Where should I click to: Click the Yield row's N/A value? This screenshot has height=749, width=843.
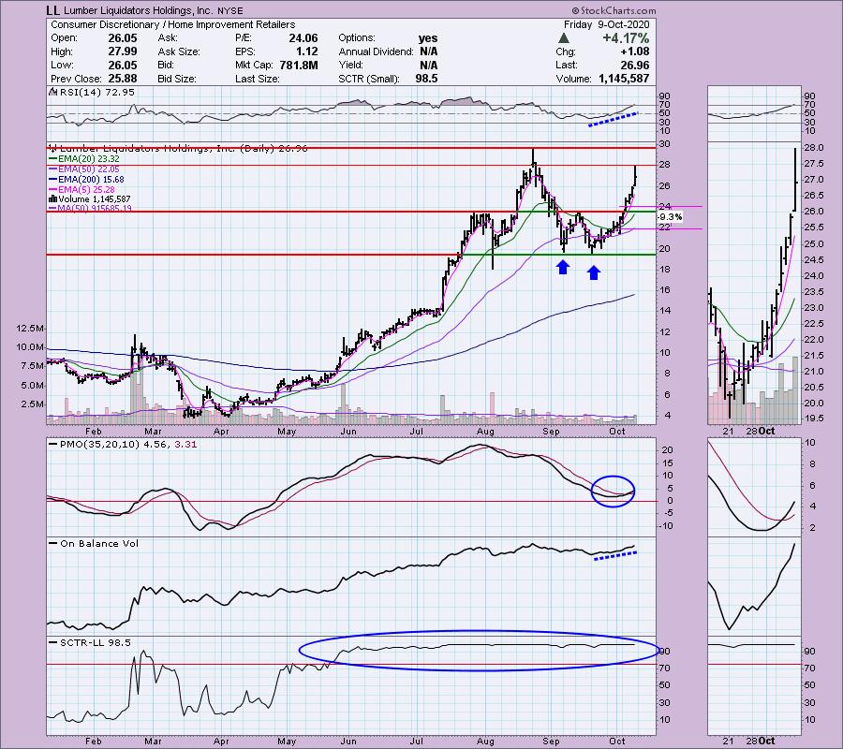tap(428, 65)
